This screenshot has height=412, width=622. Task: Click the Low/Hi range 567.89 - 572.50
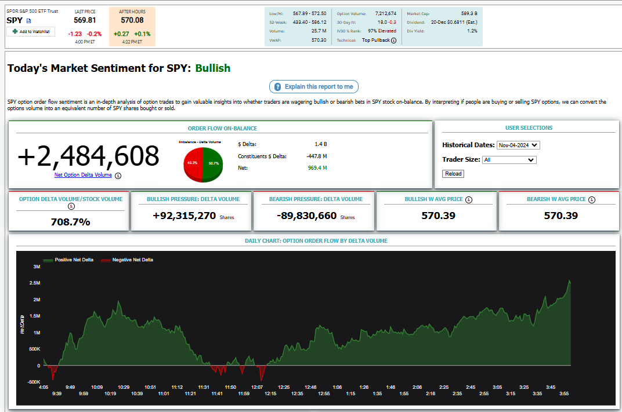coord(309,13)
